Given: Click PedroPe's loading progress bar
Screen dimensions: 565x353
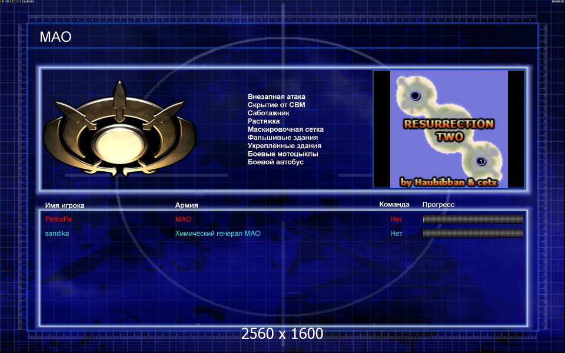Looking at the screenshot, I should coord(473,219).
